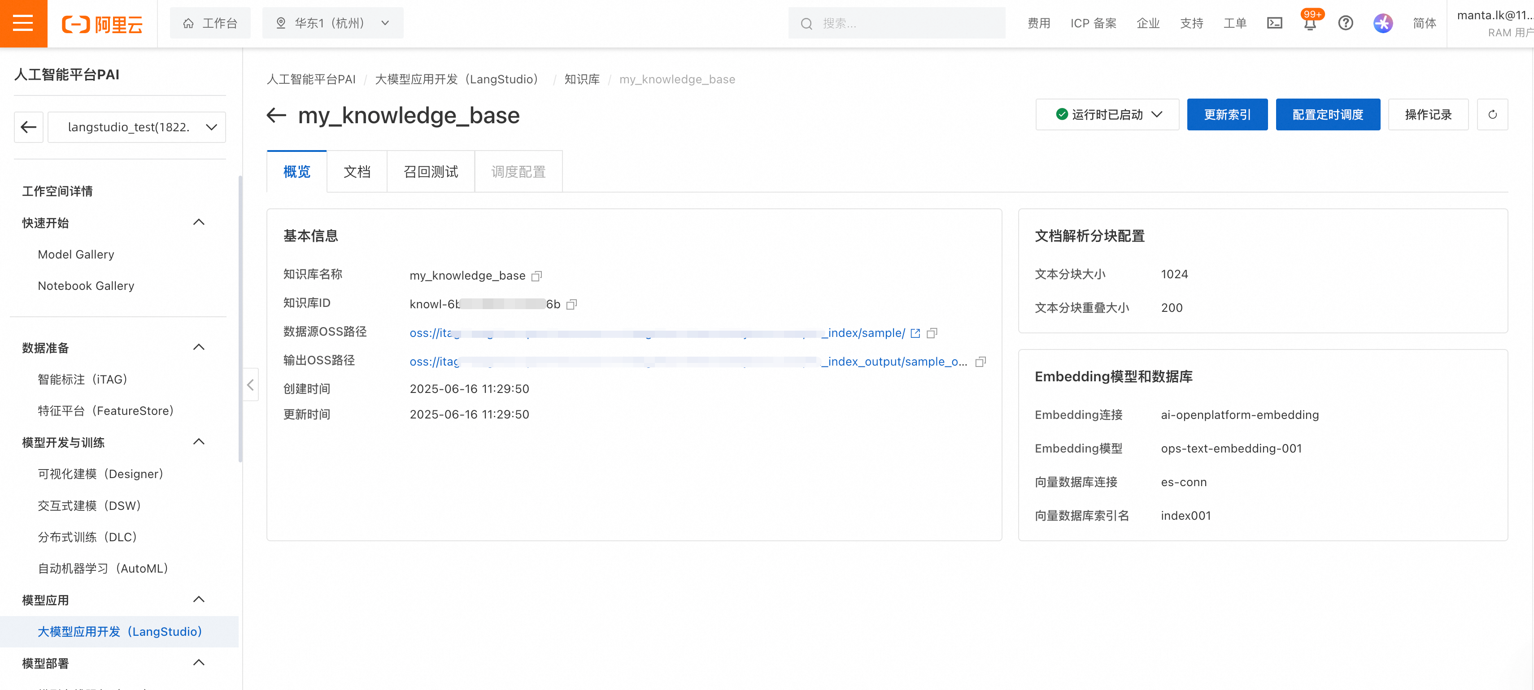Switch to the 文档 tab
The image size is (1534, 690).
[357, 172]
